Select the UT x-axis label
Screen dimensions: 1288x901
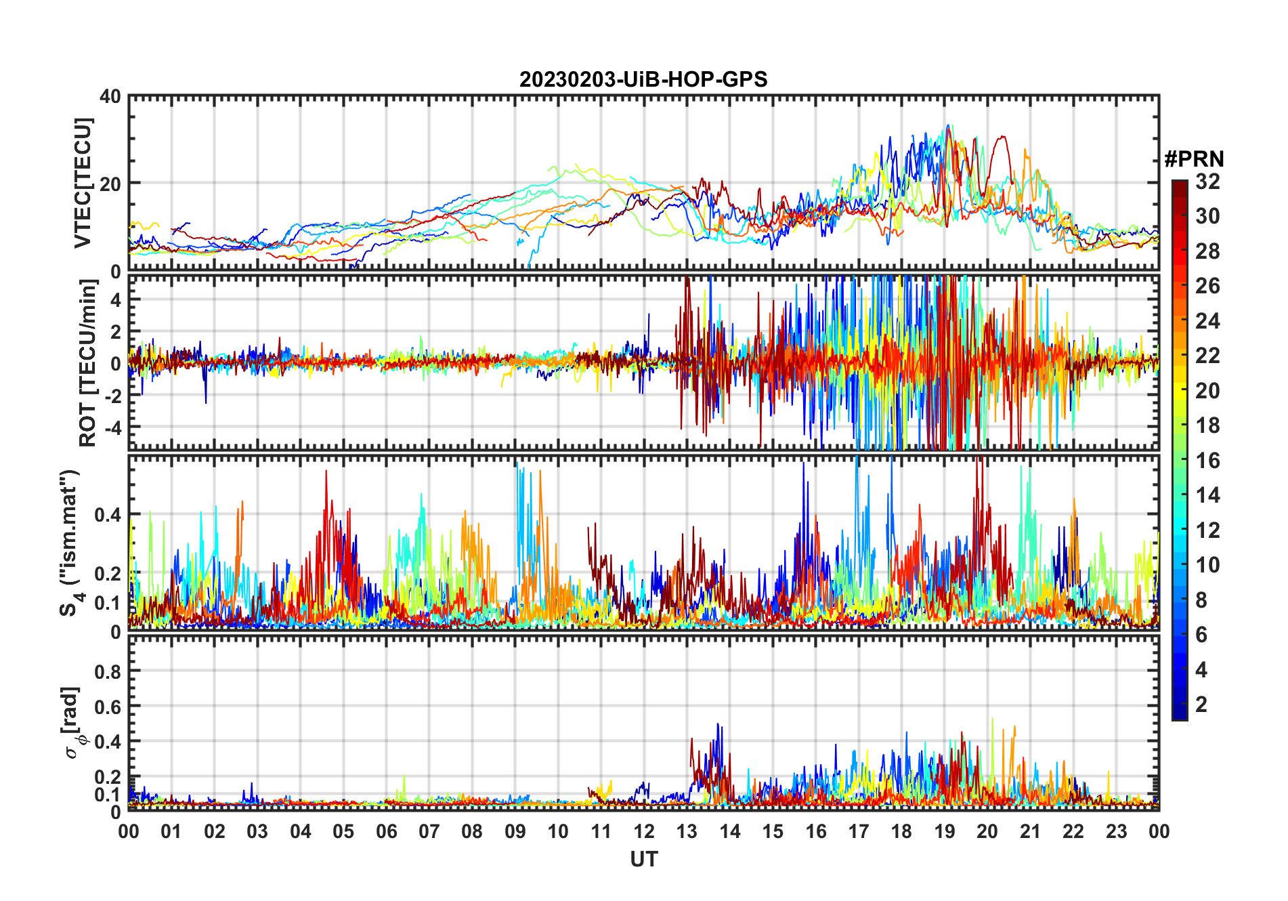pyautogui.click(x=643, y=859)
